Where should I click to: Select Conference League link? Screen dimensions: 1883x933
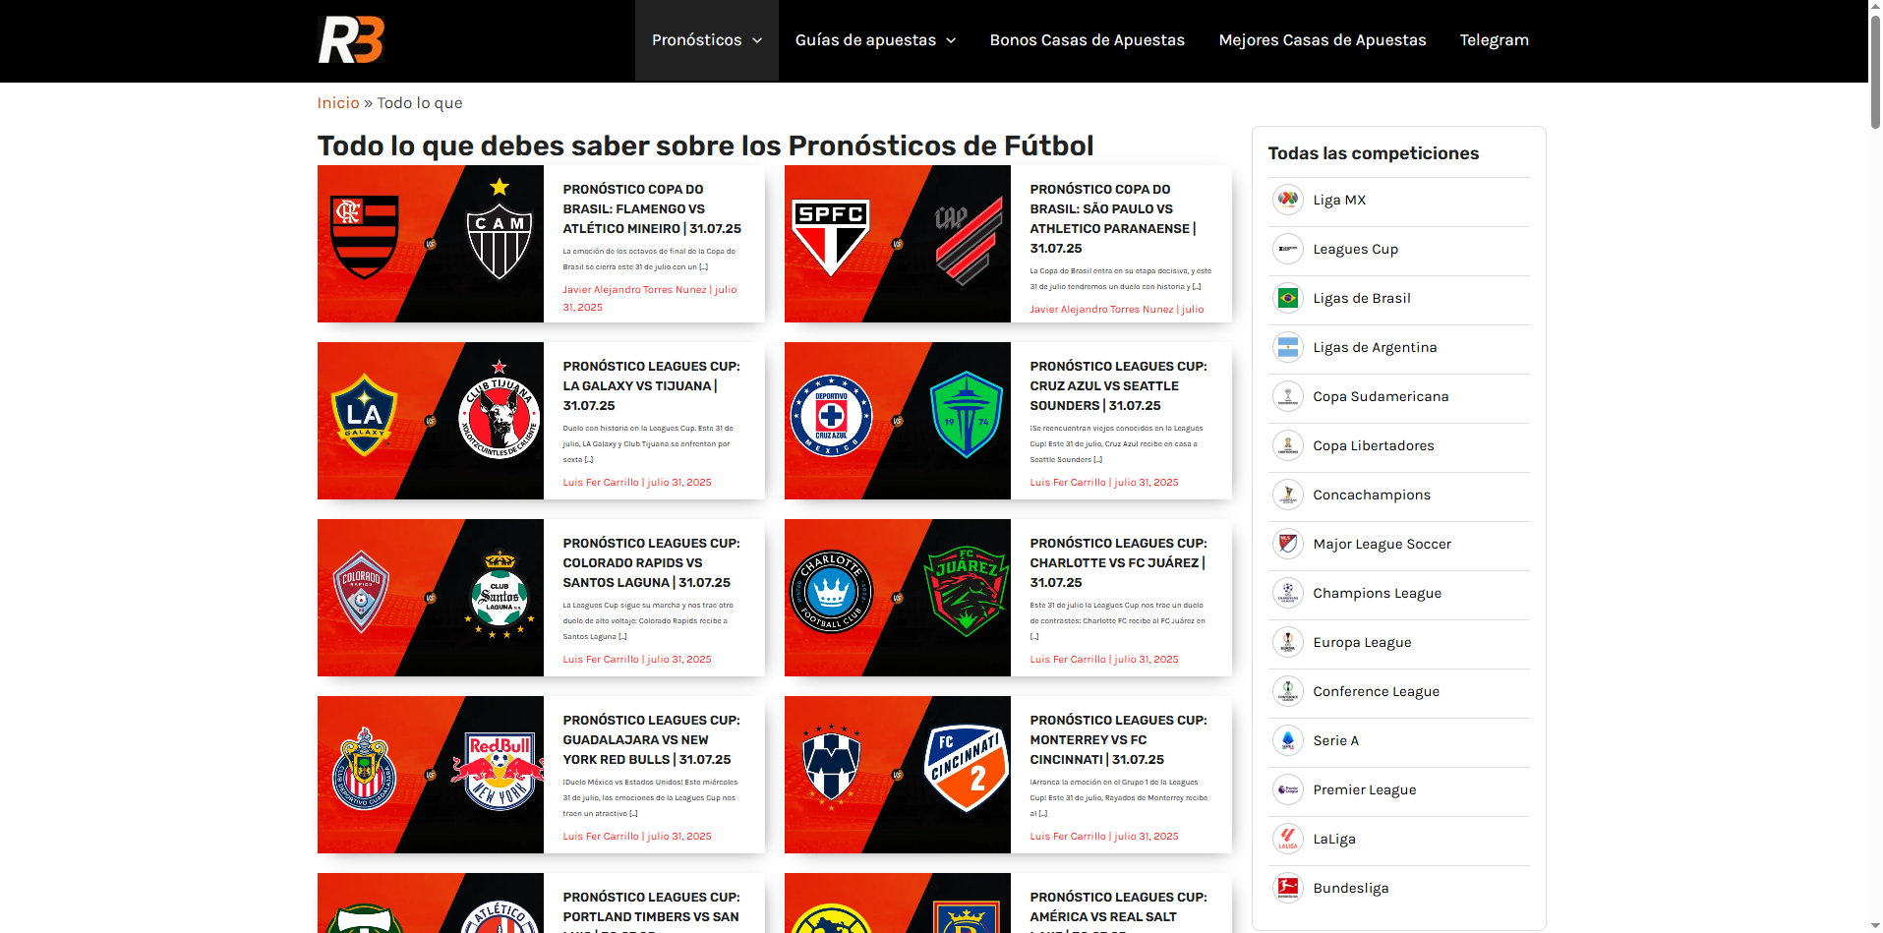pos(1377,691)
